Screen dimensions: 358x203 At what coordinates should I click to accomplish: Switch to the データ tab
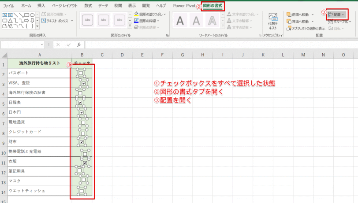click(x=103, y=6)
